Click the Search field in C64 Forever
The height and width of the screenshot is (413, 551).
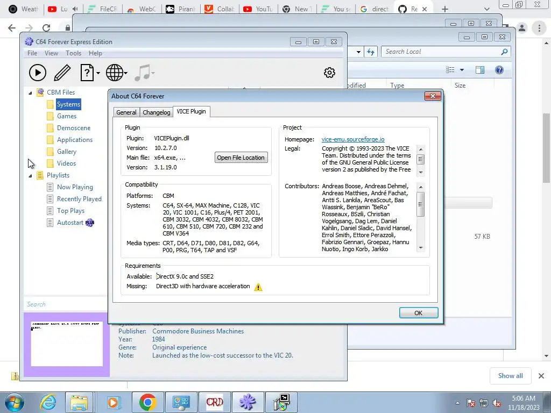pos(65,304)
